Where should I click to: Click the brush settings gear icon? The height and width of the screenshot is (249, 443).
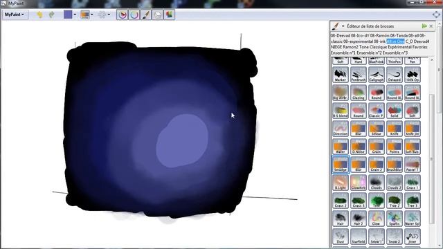(x=102, y=15)
